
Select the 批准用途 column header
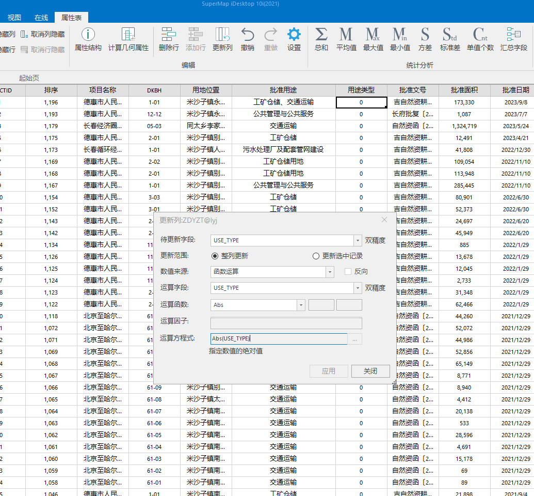pos(283,90)
